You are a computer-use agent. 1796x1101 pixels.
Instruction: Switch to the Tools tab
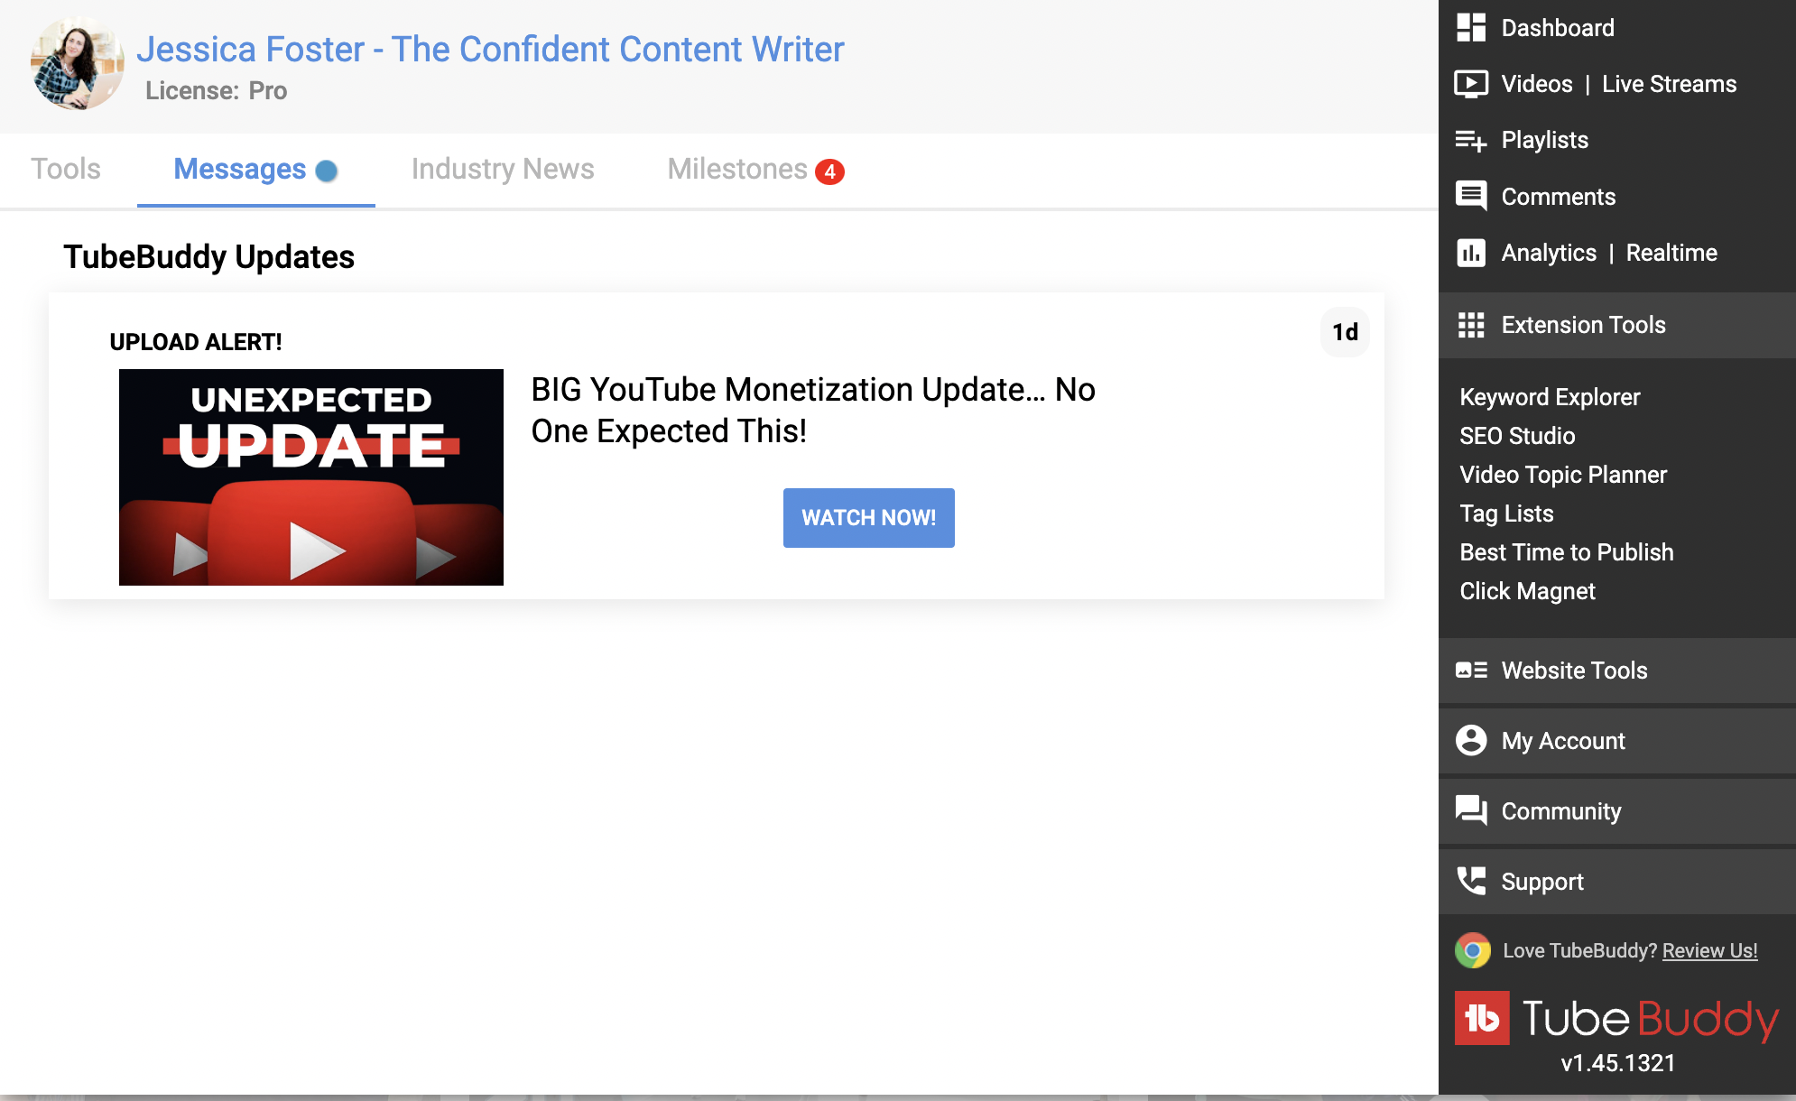click(x=64, y=169)
